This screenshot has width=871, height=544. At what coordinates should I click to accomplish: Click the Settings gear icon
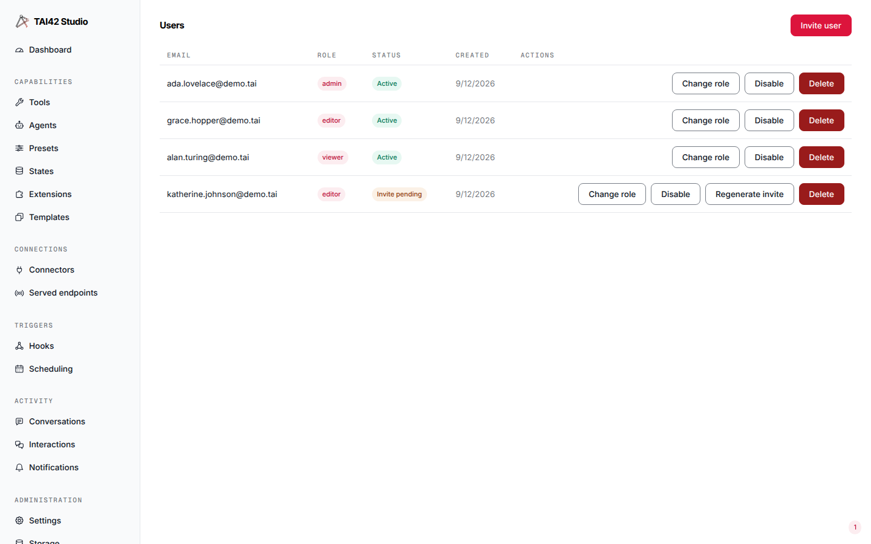point(19,521)
